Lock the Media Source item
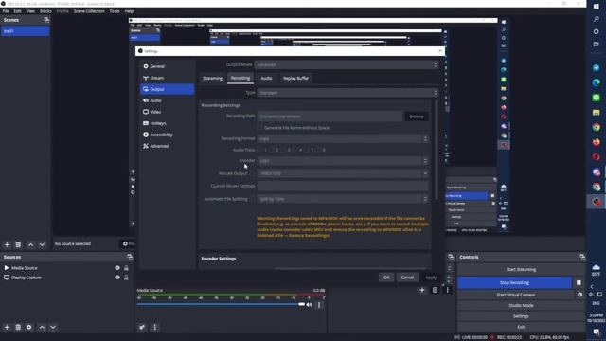The height and width of the screenshot is (341, 606). coord(126,268)
